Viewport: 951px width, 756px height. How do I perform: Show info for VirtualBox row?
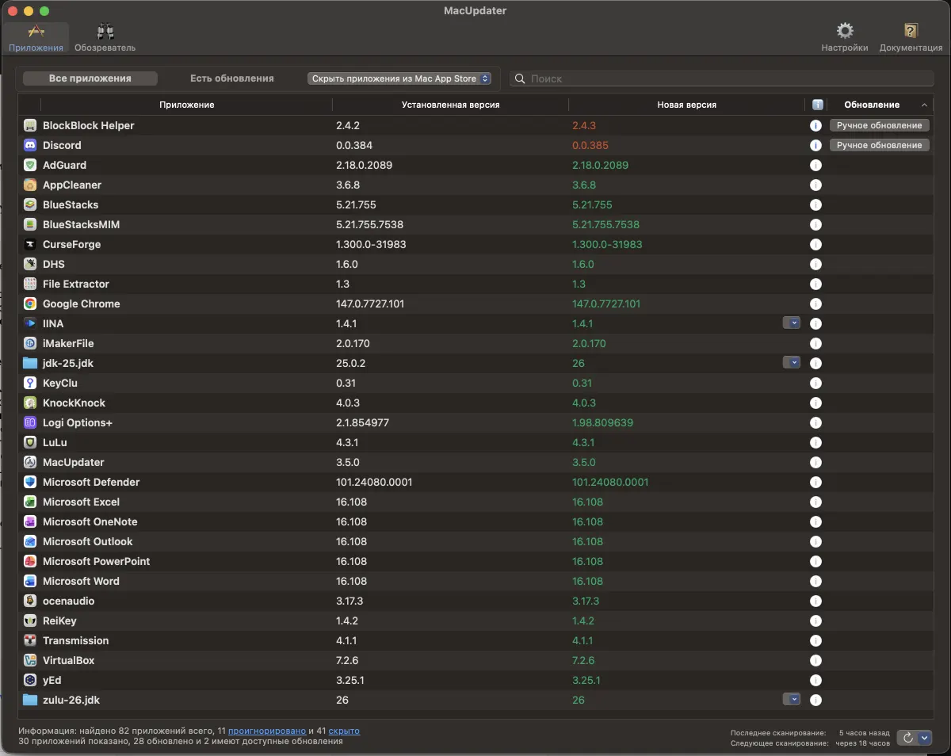815,660
